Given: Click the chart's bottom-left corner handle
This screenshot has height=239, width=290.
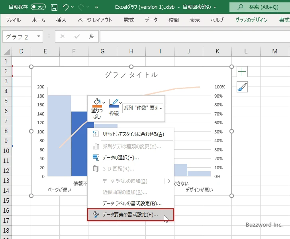Looking at the screenshot, I should 31,196.
